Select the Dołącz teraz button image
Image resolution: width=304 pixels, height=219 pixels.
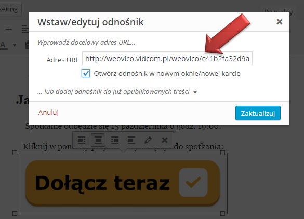pyautogui.click(x=123, y=183)
